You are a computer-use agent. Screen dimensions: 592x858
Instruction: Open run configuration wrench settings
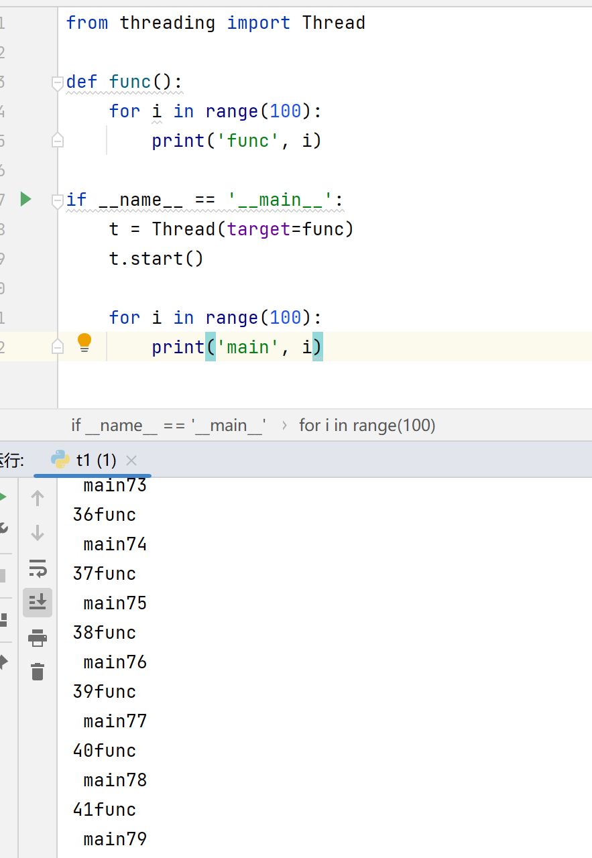click(x=3, y=528)
